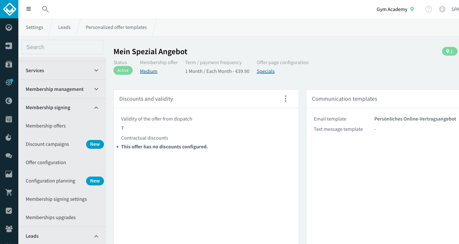Open the Specials offer page link
Screen dimensions: 459x244
point(265,71)
